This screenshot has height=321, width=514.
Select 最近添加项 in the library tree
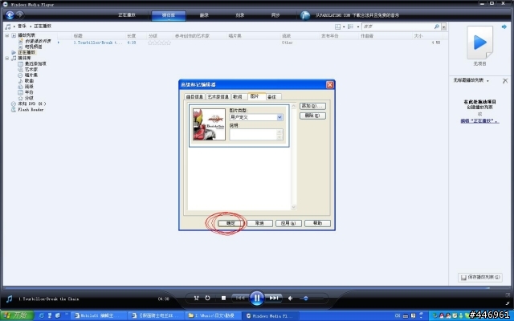(35, 64)
